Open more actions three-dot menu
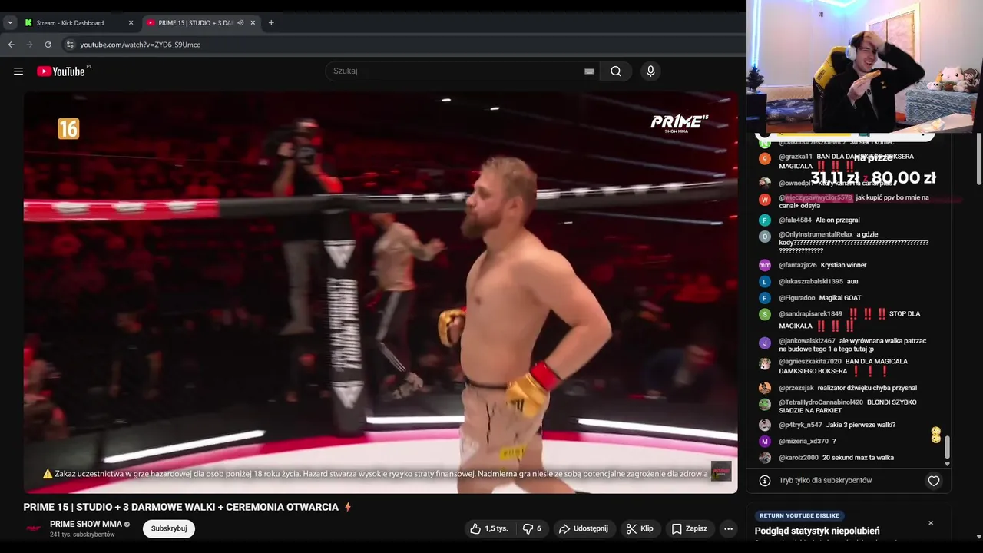The image size is (983, 553). [x=728, y=528]
